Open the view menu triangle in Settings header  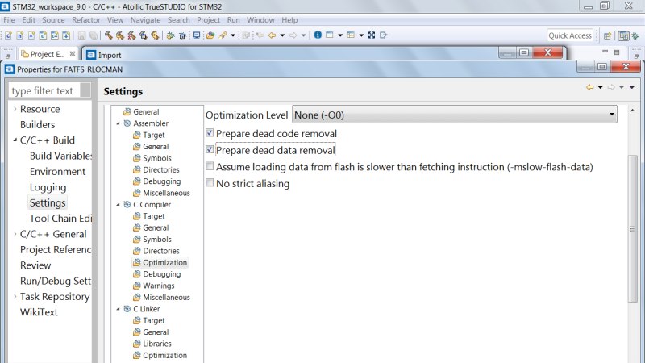632,87
